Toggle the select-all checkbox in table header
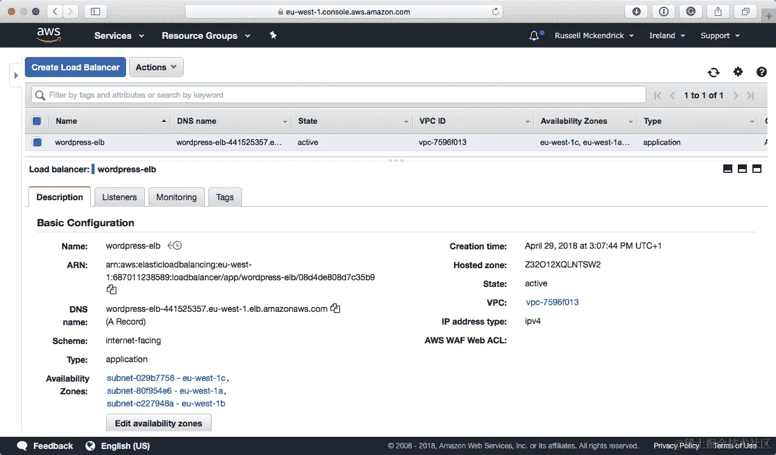 point(36,121)
